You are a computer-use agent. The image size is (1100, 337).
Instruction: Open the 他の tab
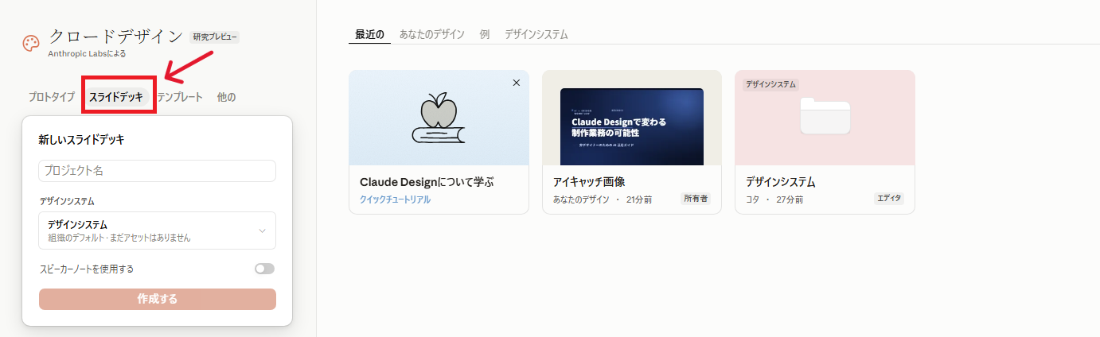click(x=226, y=97)
